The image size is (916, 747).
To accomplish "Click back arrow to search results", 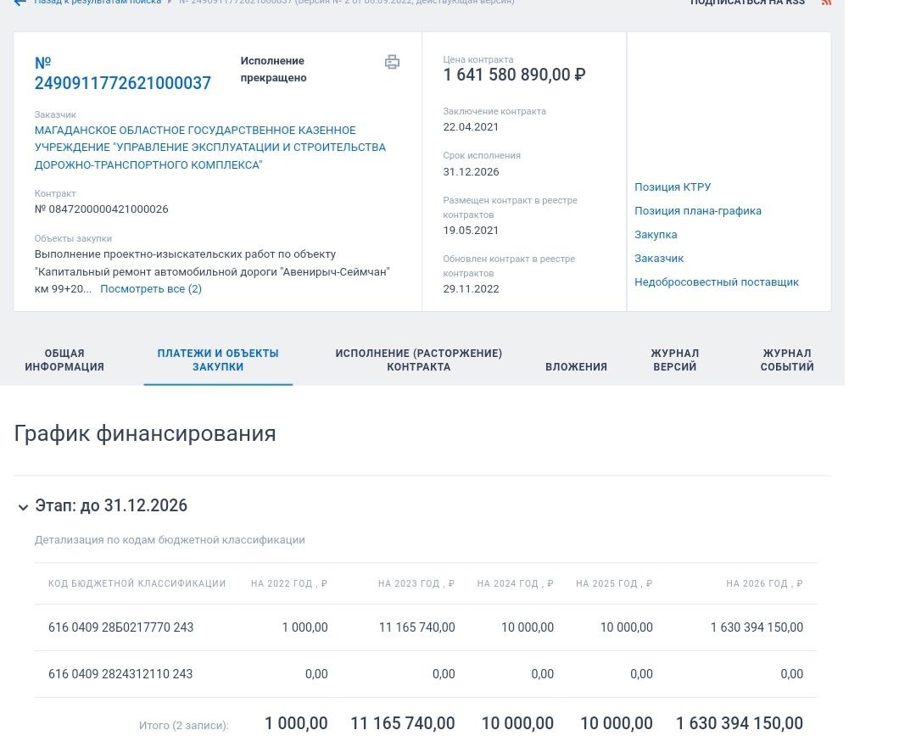I will 20,3.
